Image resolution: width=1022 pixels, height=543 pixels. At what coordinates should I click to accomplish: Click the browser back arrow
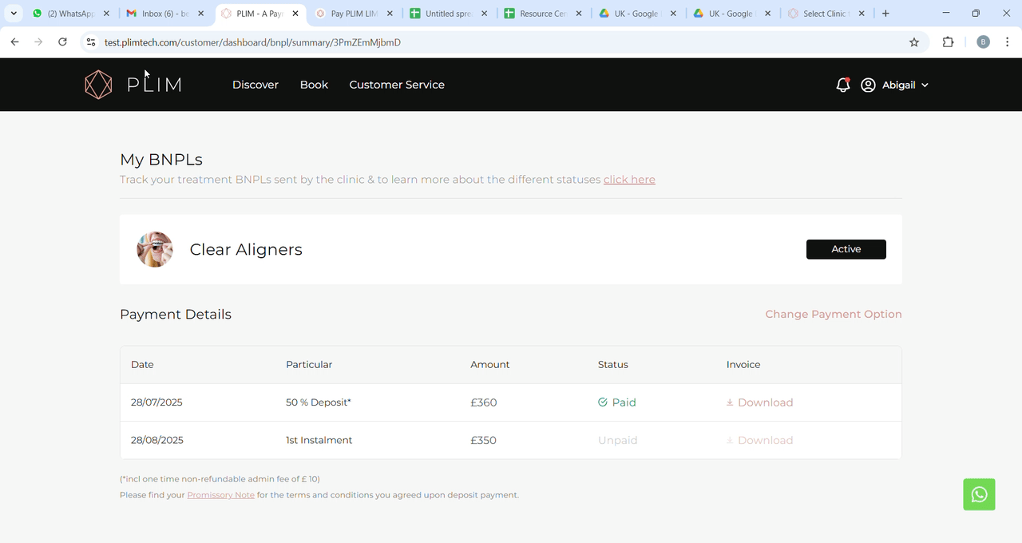coord(14,42)
